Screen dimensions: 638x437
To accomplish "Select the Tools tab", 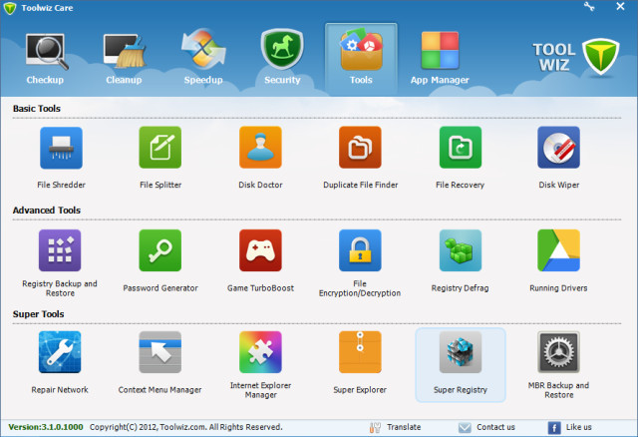I will click(x=361, y=59).
